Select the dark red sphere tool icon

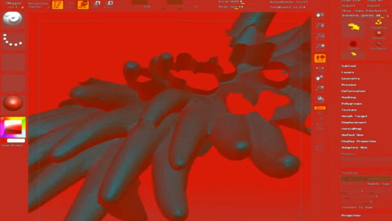tap(353, 44)
